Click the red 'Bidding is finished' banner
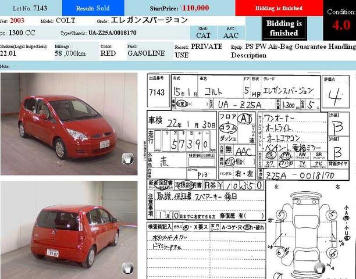 279,8
